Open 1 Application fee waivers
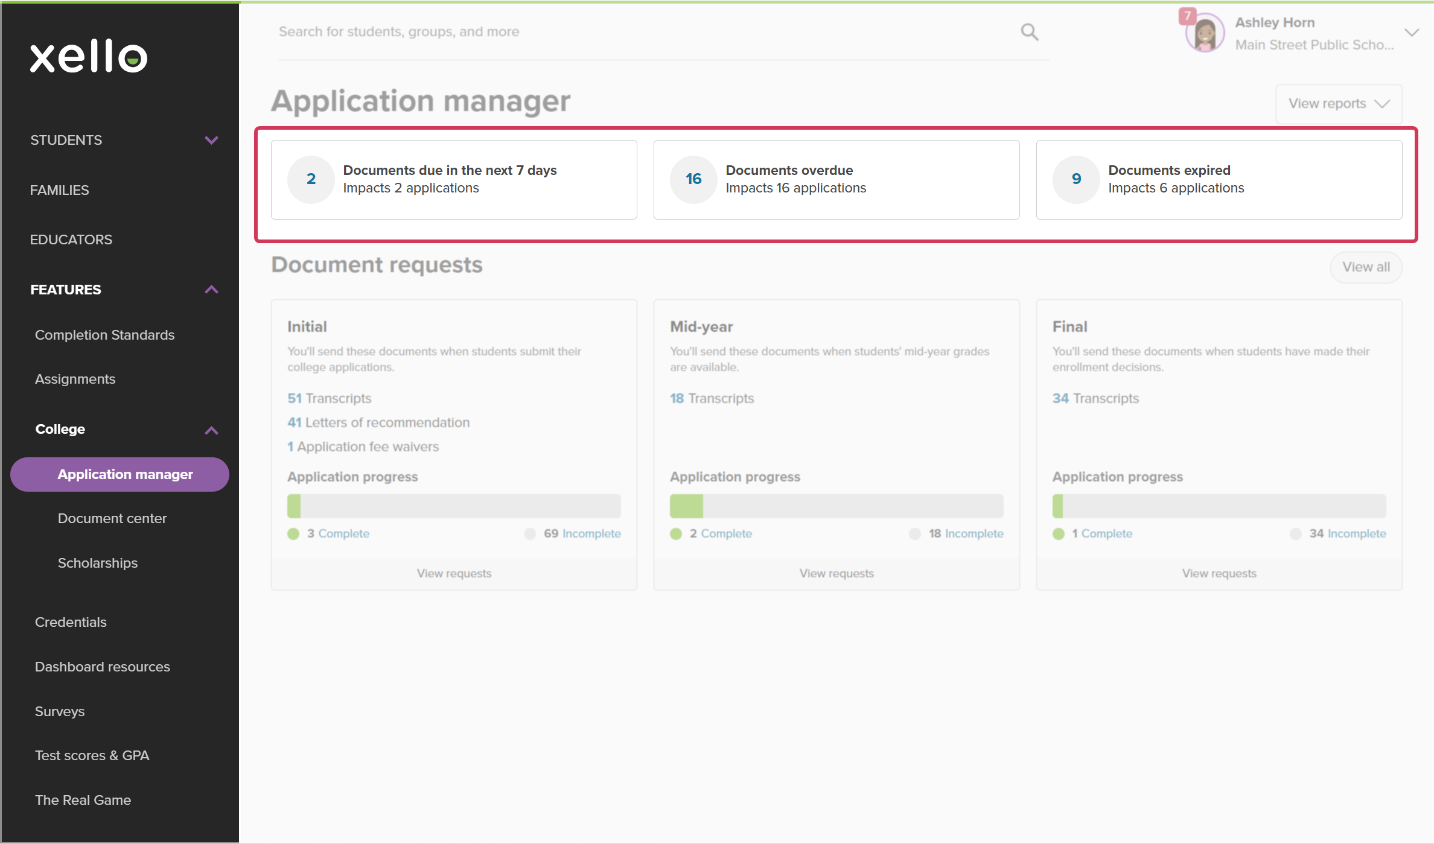The height and width of the screenshot is (844, 1434). tap(363, 446)
